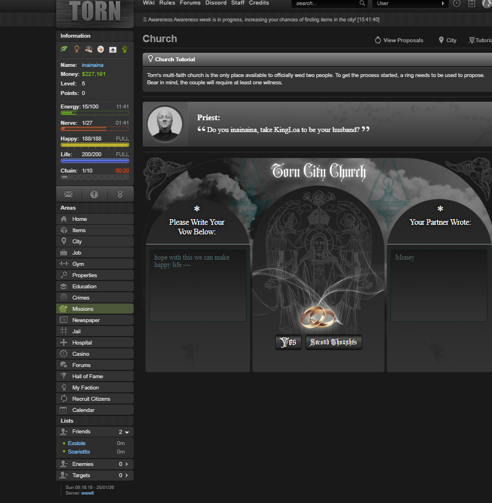The width and height of the screenshot is (492, 503).
Task: Go to the Newspaper area
Action: point(95,320)
